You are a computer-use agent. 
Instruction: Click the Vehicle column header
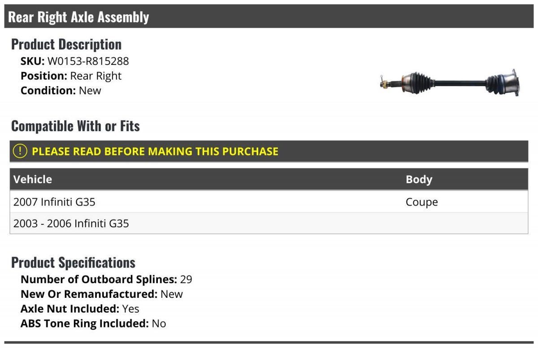[x=33, y=179]
